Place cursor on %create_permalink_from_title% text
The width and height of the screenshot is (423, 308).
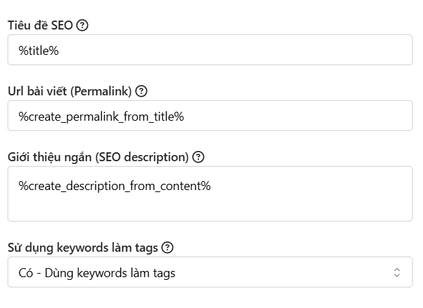click(x=101, y=117)
